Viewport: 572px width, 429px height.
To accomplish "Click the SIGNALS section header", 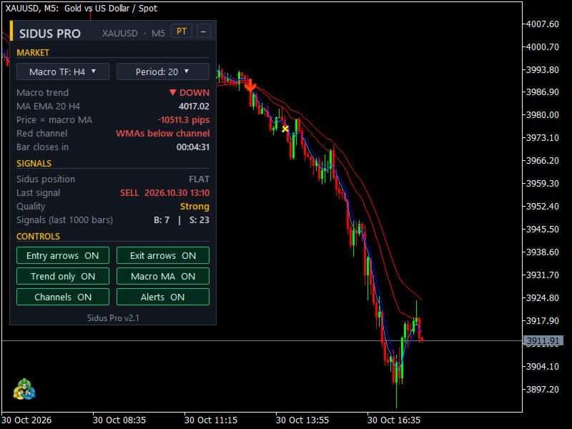I will [x=34, y=164].
